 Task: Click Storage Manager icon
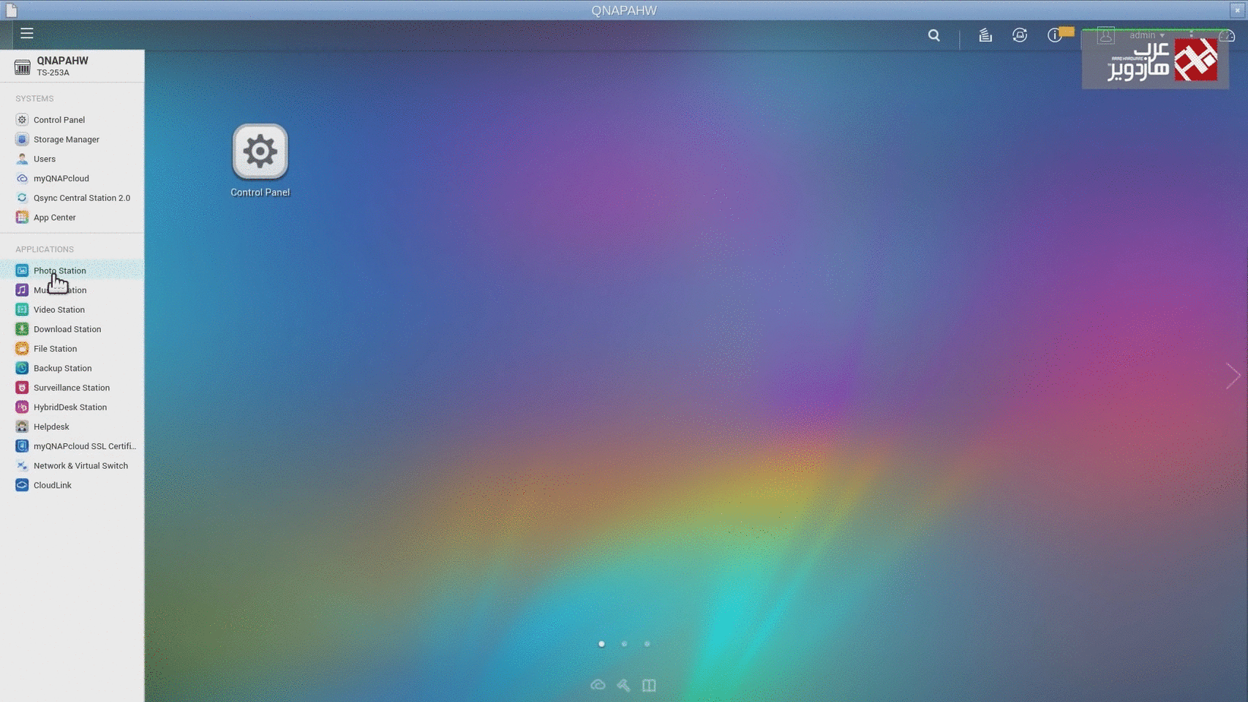click(x=22, y=140)
